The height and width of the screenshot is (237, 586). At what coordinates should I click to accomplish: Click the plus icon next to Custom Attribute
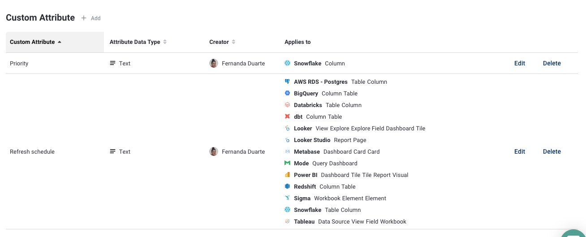click(84, 18)
